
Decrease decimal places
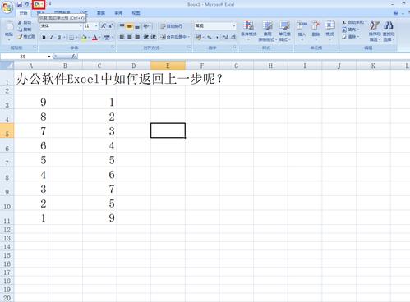tap(233, 37)
